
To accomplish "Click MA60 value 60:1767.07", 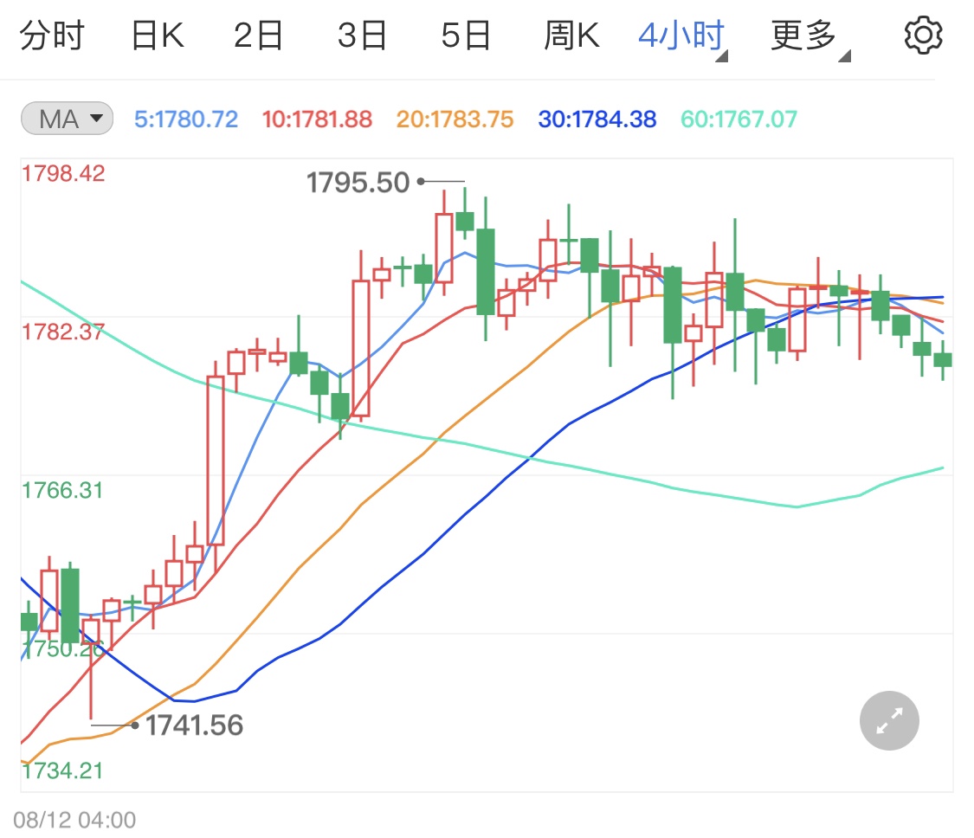I will coord(739,119).
